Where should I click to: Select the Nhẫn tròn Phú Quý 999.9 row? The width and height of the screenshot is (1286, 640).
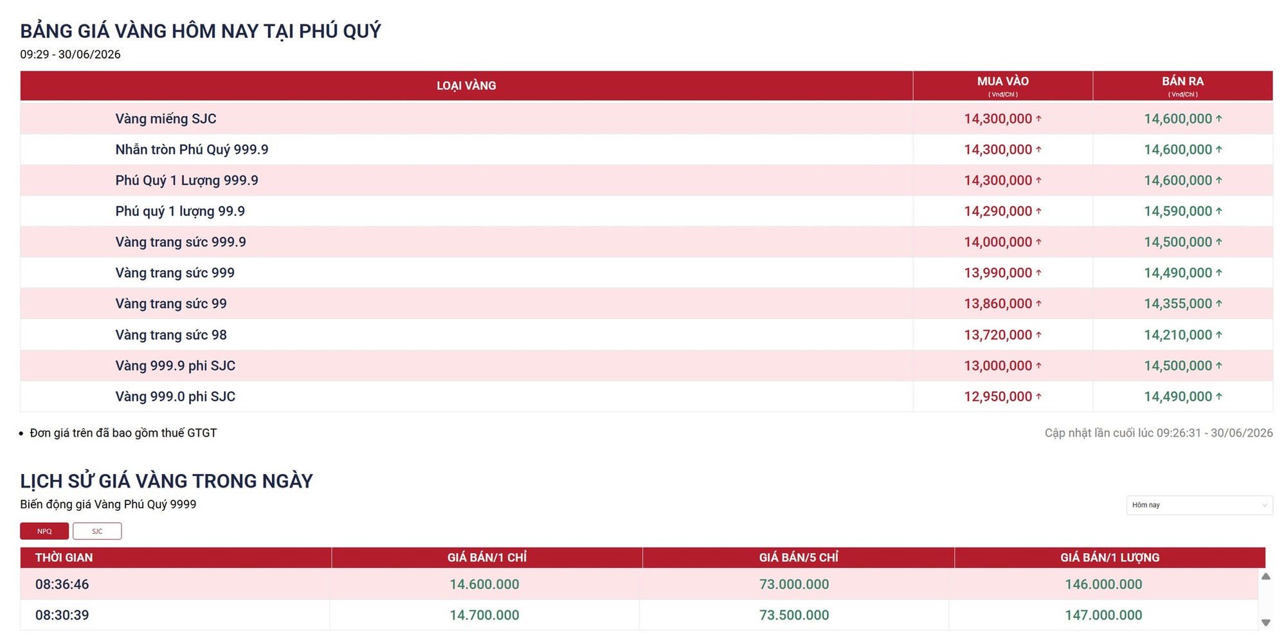click(x=646, y=149)
